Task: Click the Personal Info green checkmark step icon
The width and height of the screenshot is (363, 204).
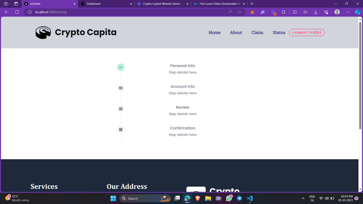Action: click(x=120, y=67)
